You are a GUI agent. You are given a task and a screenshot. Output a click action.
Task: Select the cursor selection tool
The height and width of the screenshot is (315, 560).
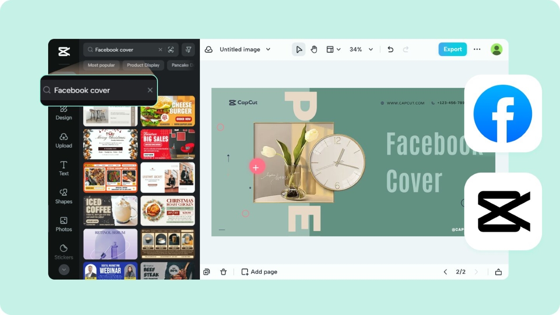pos(299,49)
